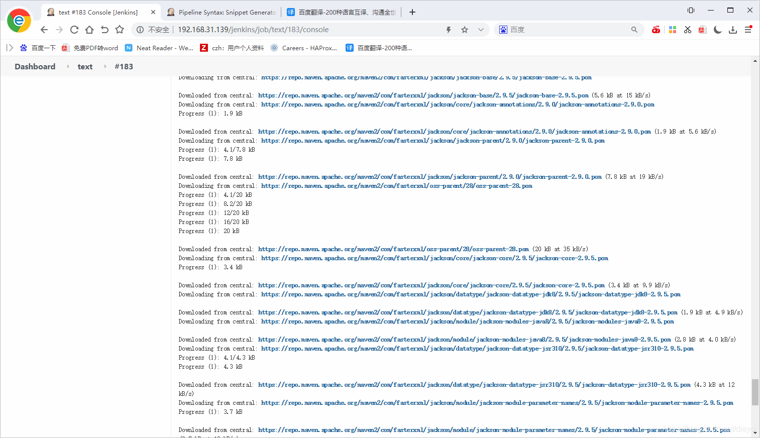The height and width of the screenshot is (438, 760).
Task: Toggle night mode moon icon
Action: coord(718,30)
